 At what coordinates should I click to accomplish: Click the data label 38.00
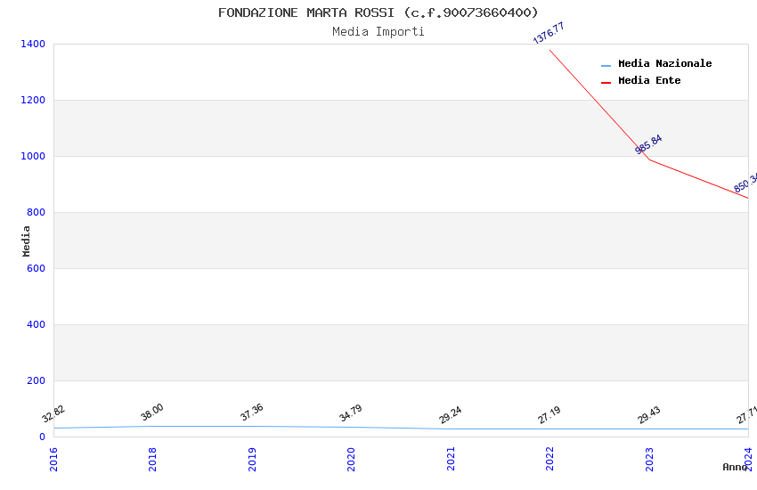152,412
